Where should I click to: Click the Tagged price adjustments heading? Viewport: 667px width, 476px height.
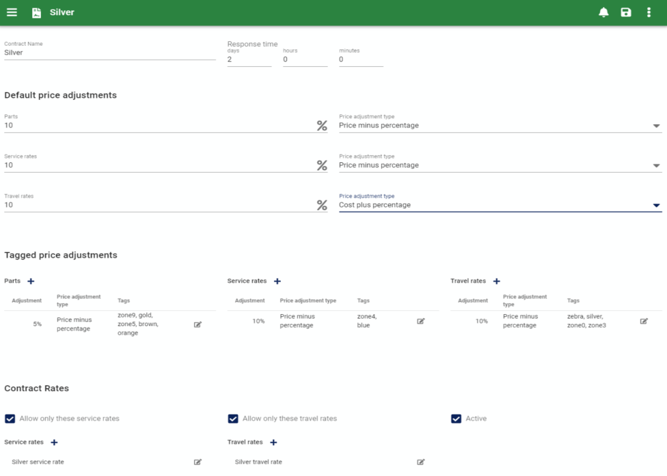pos(61,255)
